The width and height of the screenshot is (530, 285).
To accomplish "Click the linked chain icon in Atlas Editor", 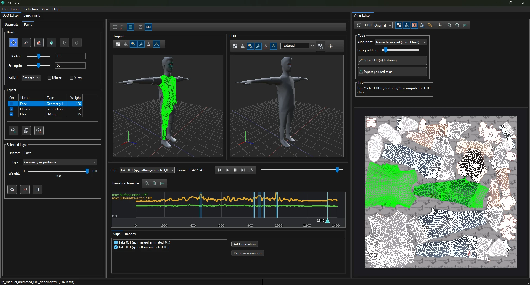I will click(x=430, y=25).
